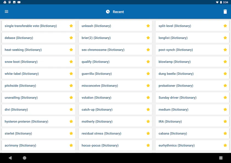The image size is (231, 163).
Task: Open 'dung beetle (Dictionary)' entry
Action: (x=192, y=74)
